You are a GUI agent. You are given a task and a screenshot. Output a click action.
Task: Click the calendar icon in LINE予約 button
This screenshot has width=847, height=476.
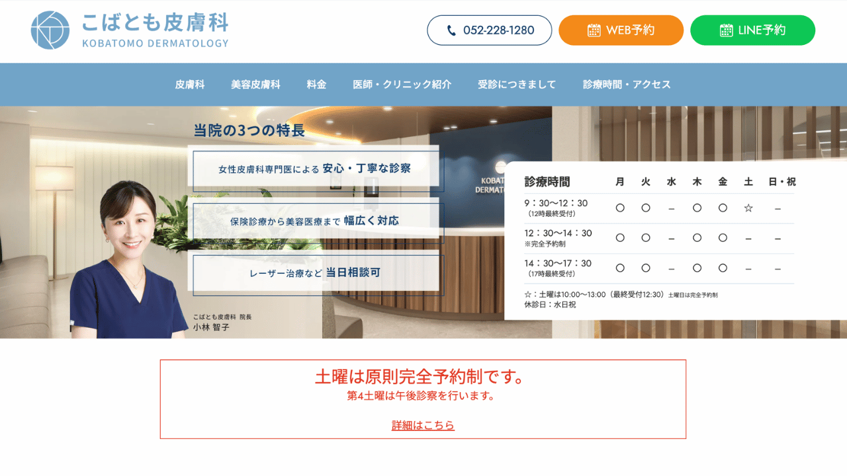tap(726, 30)
